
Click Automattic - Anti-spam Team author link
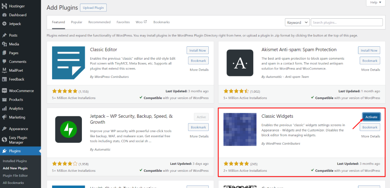coord(287,77)
